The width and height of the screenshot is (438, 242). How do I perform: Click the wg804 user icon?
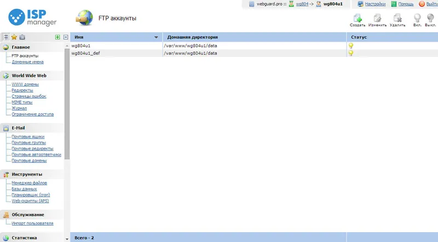pos(291,4)
